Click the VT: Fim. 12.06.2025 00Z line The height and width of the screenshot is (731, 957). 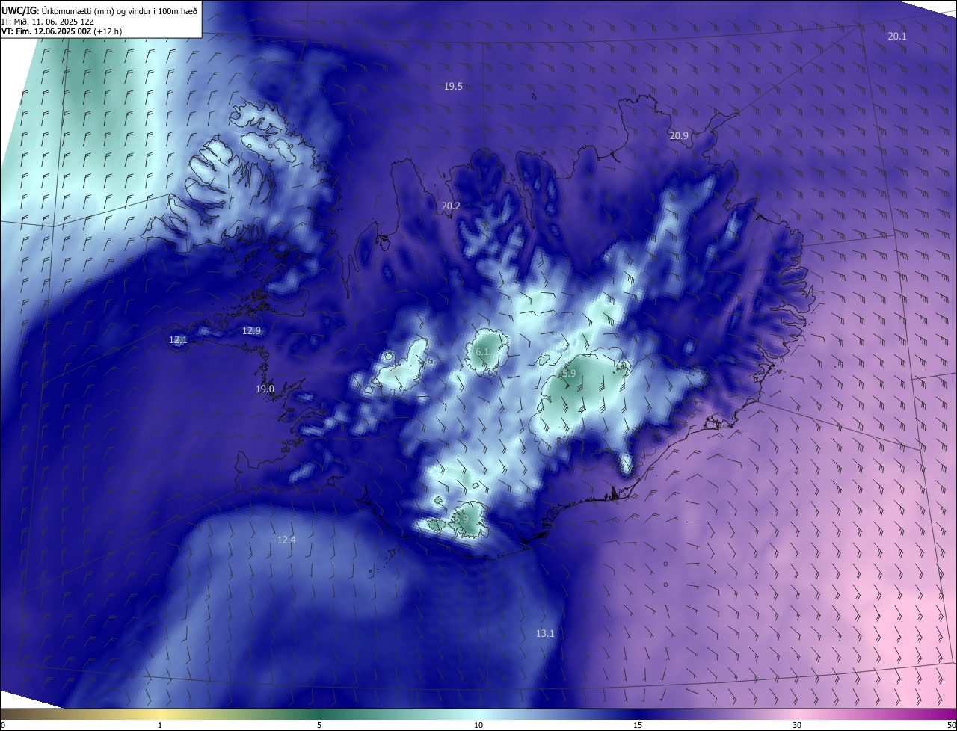(x=61, y=31)
